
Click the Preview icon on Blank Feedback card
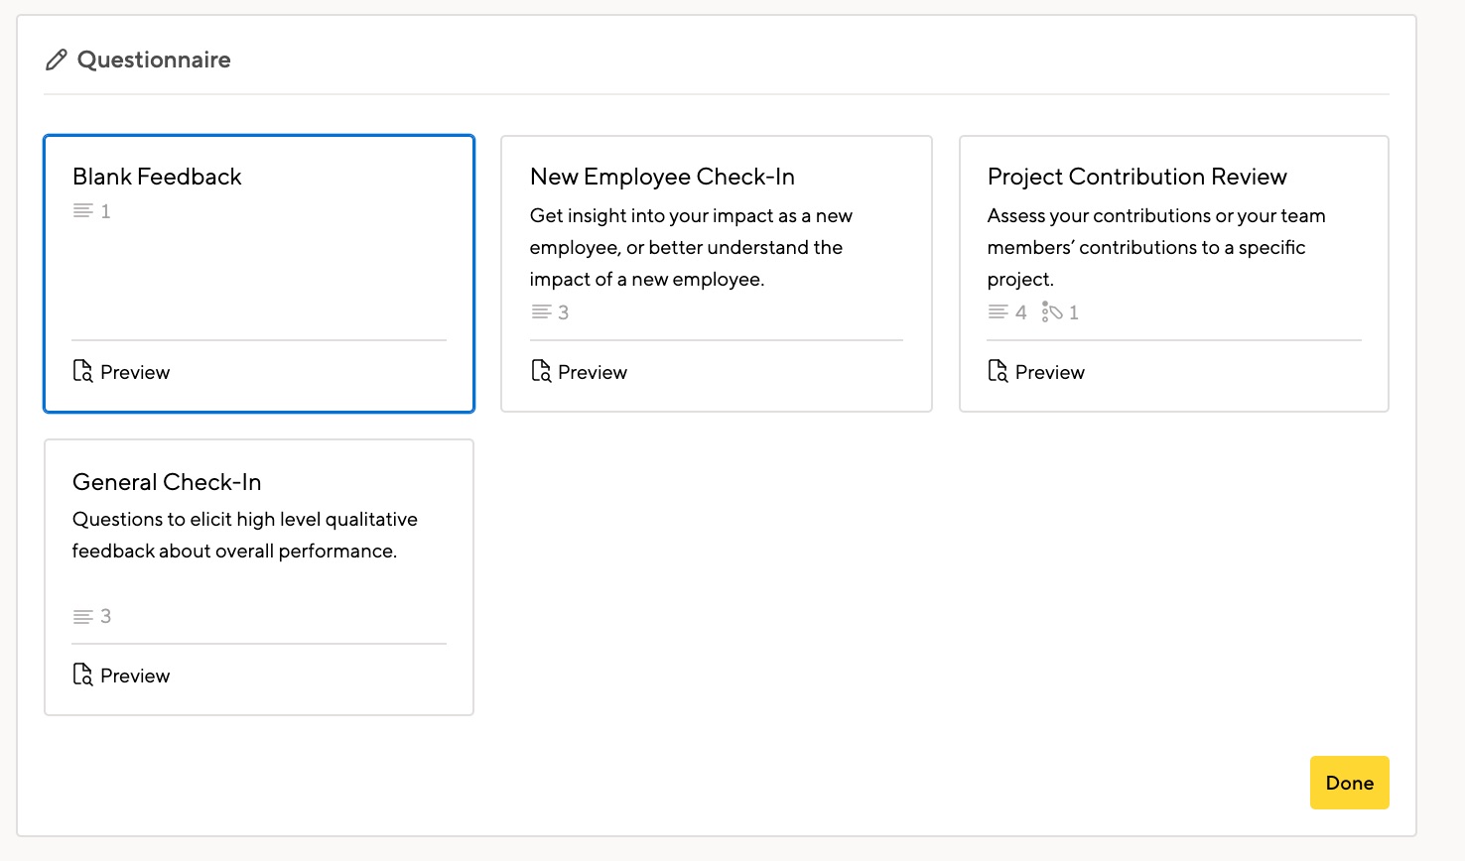click(x=83, y=371)
